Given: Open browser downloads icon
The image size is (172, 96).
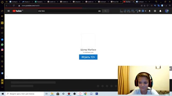Looking at the screenshot, I should tap(166, 6).
